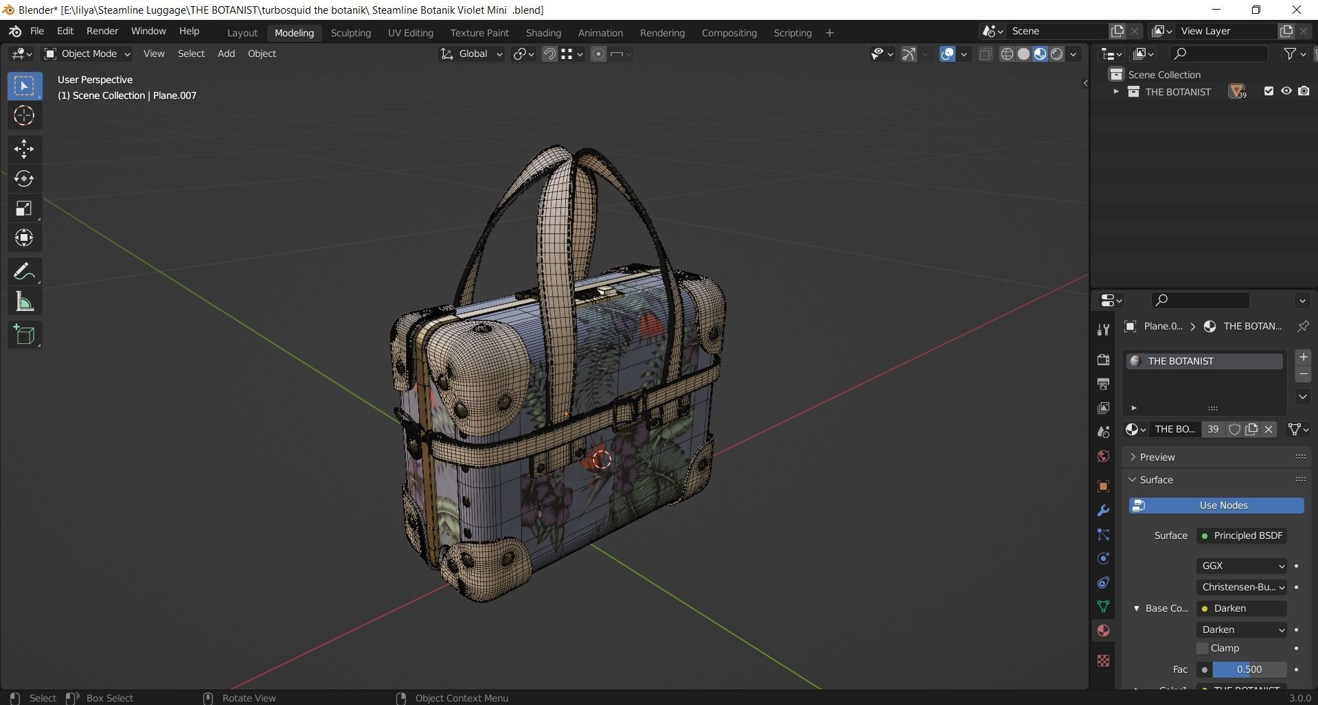Open the Global transform orientation dropdown
The image size is (1318, 705).
471,54
